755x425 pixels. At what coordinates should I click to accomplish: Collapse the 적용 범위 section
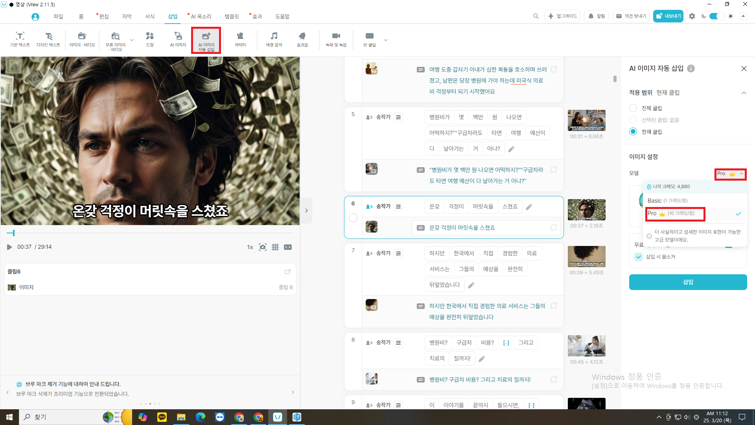(744, 93)
